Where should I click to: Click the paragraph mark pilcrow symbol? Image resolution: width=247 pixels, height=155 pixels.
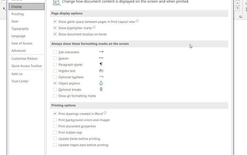101,64
